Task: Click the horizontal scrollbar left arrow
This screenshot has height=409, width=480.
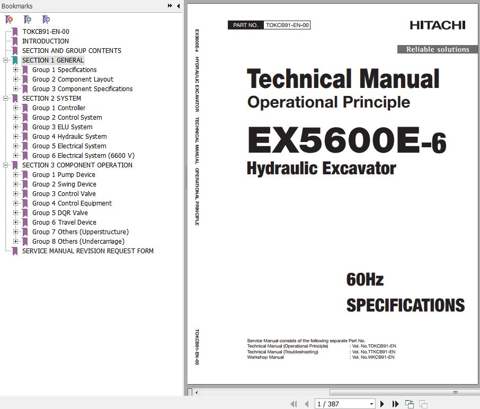Action: click(x=197, y=392)
